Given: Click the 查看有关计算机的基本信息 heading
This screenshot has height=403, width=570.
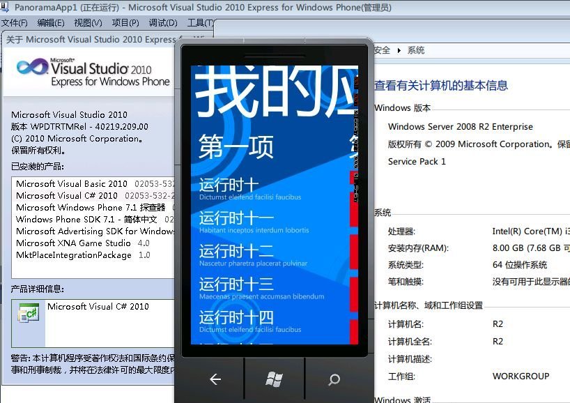Looking at the screenshot, I should click(441, 86).
